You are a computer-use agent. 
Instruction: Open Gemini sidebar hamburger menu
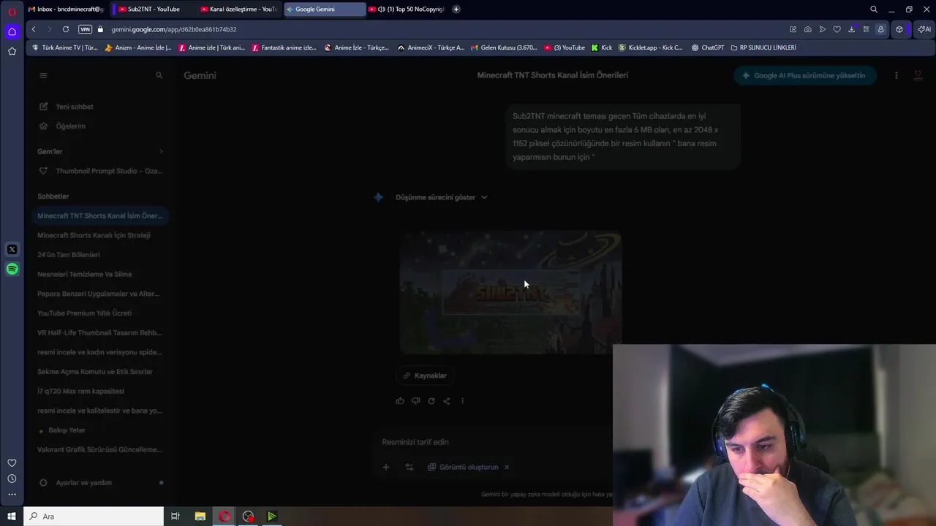(x=43, y=75)
